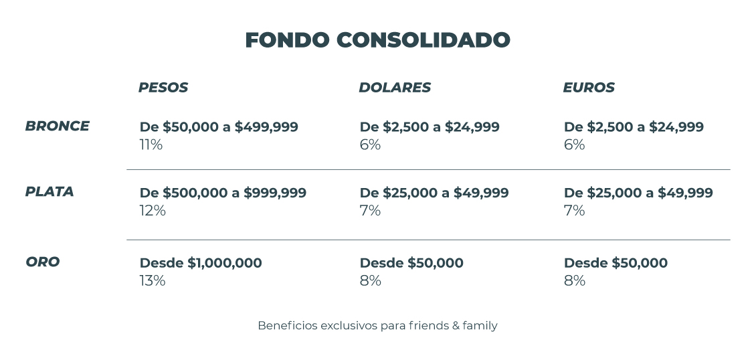The image size is (756, 354).
Task: Click the FONDO CONSOLIDADO title
Action: point(377,40)
